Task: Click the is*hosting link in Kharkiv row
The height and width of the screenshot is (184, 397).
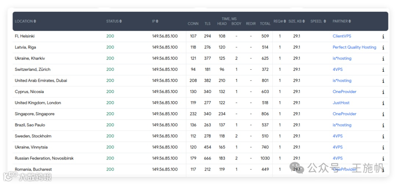Action: [342, 59]
